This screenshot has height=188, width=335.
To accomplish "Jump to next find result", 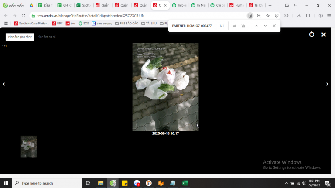I will pyautogui.click(x=265, y=26).
